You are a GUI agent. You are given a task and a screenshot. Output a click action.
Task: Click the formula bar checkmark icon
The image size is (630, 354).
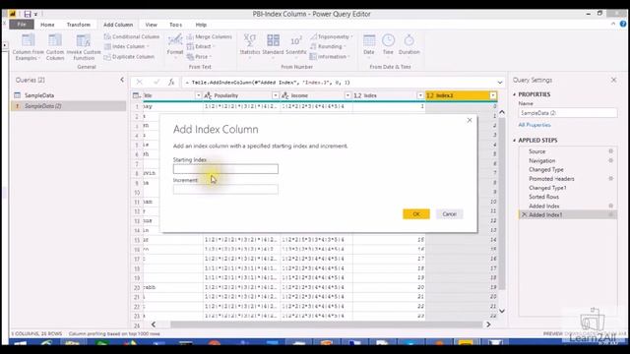[x=157, y=83]
